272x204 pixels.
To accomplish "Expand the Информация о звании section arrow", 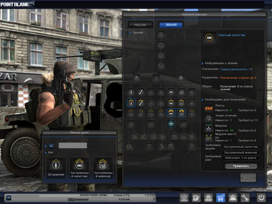I will [202, 63].
